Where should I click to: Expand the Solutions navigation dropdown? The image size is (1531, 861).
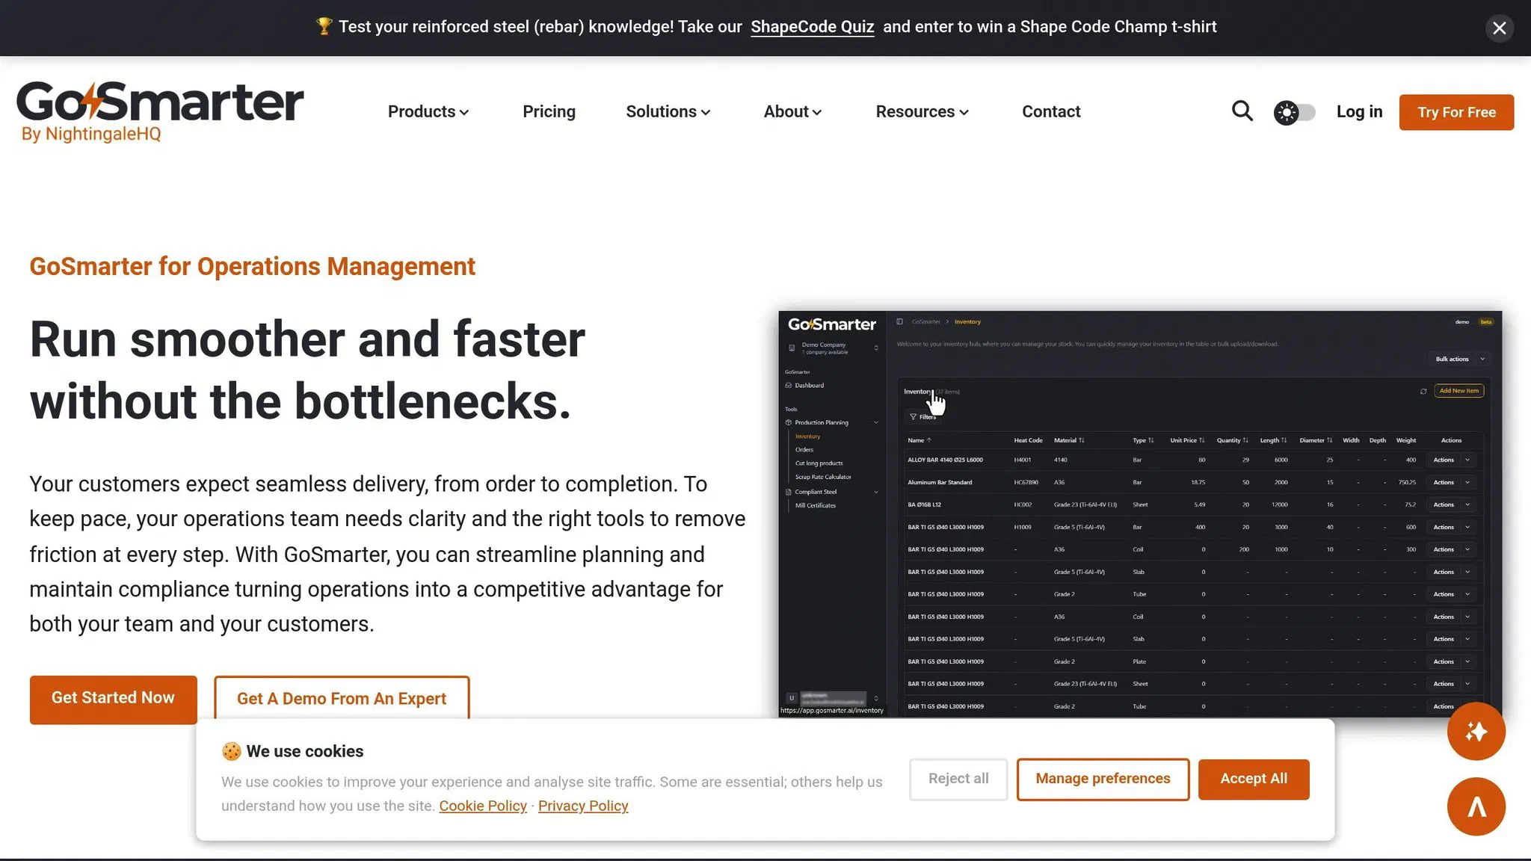tap(668, 111)
